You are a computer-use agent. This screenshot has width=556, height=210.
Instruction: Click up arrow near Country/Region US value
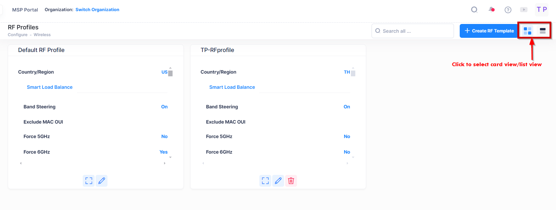171,67
